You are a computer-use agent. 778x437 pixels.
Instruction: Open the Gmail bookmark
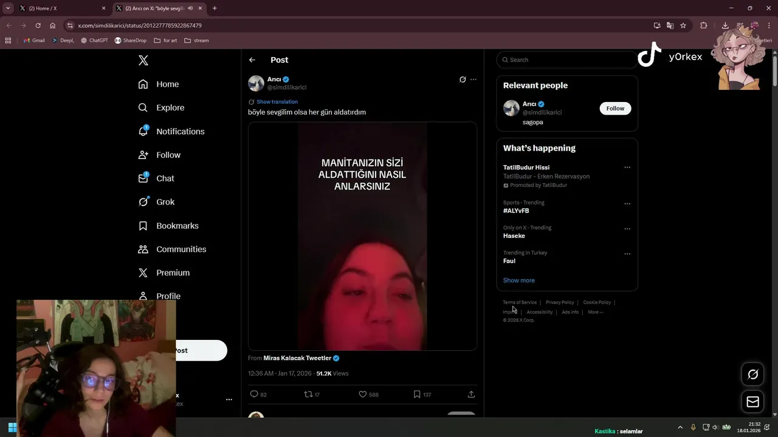coord(34,41)
